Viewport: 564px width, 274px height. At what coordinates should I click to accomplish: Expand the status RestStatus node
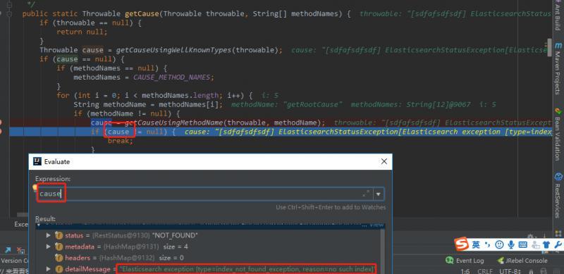(x=49, y=235)
